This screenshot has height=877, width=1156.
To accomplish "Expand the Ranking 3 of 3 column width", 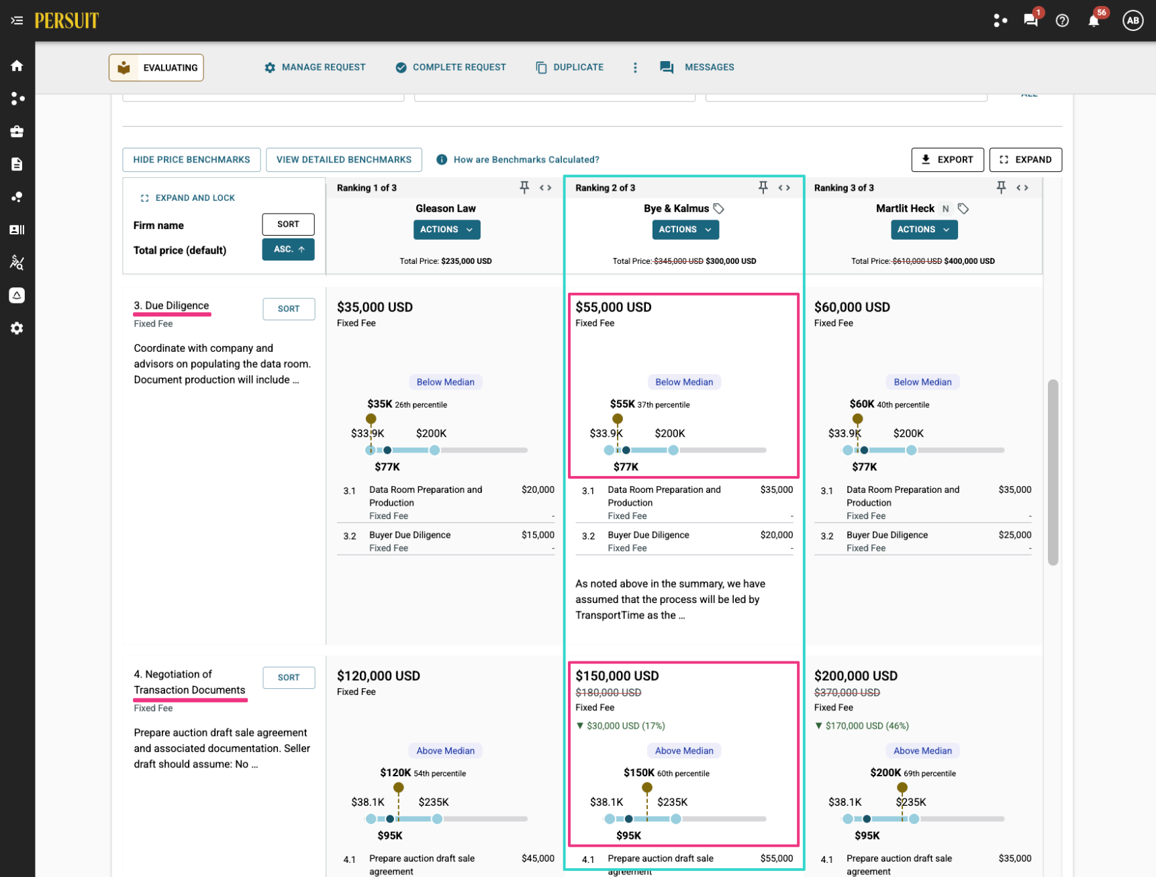I will tap(1022, 188).
